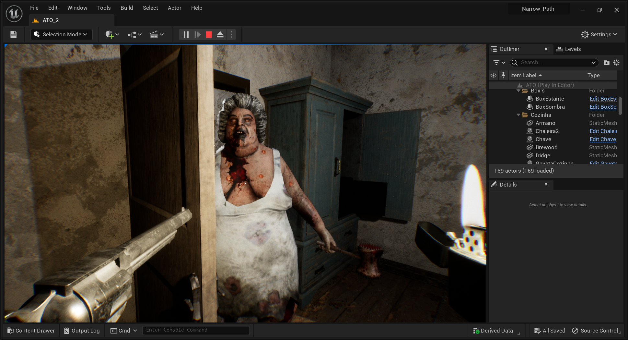
Task: Select the Armario static mesh
Action: tap(545, 123)
